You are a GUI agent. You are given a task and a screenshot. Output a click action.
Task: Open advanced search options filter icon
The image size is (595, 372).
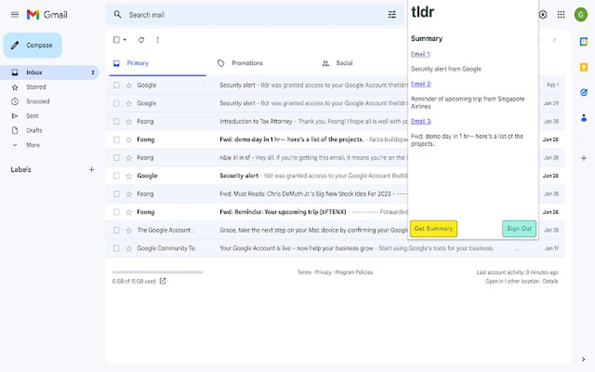(392, 14)
